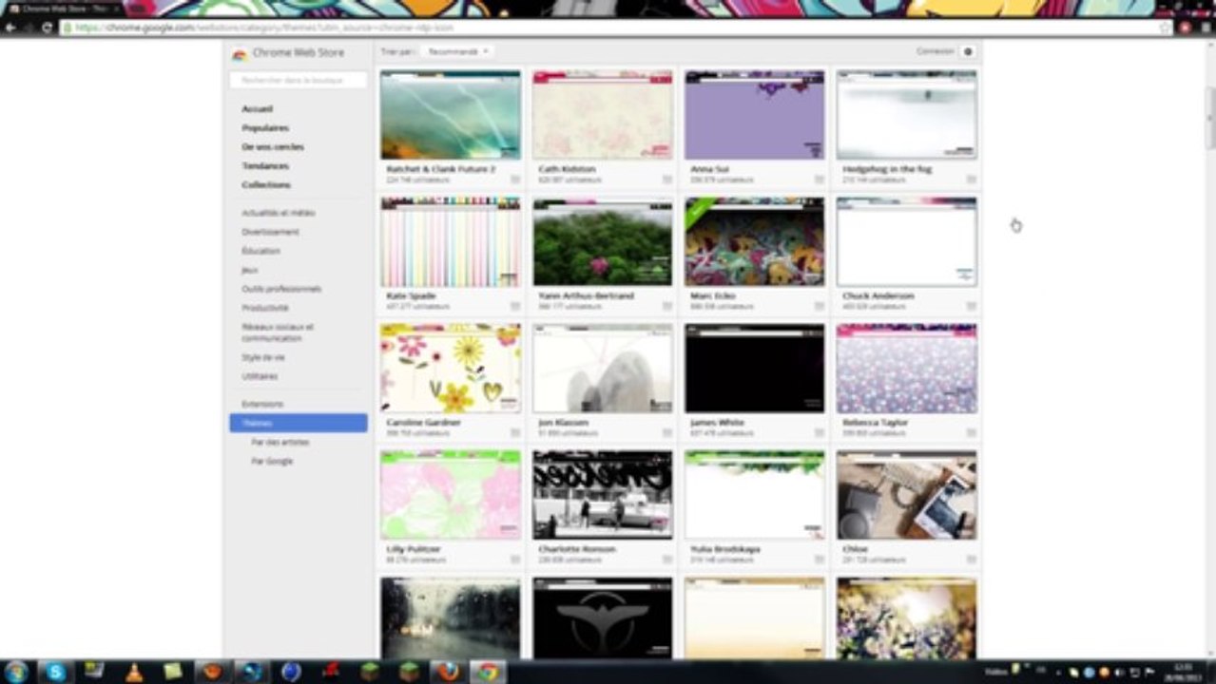Reload the page with the refresh icon
This screenshot has height=684, width=1216.
(x=47, y=28)
